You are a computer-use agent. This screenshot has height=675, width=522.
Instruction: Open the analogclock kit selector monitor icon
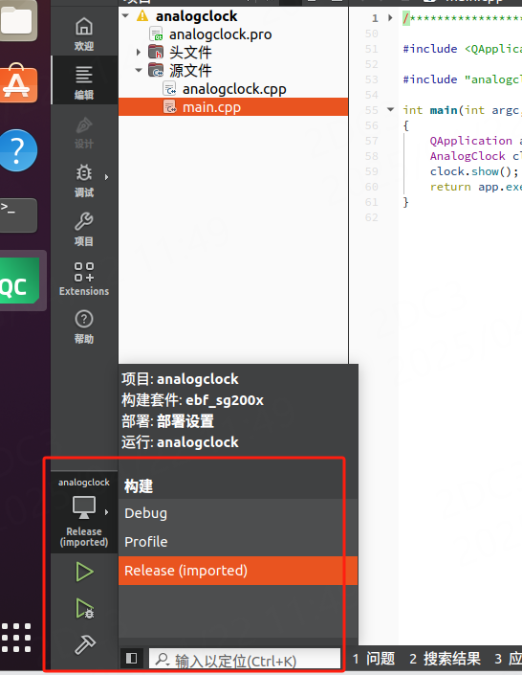pyautogui.click(x=84, y=508)
